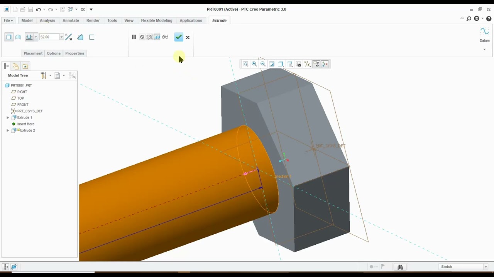Show the Model Tree navigator tab
The width and height of the screenshot is (494, 277).
[x=6, y=66]
